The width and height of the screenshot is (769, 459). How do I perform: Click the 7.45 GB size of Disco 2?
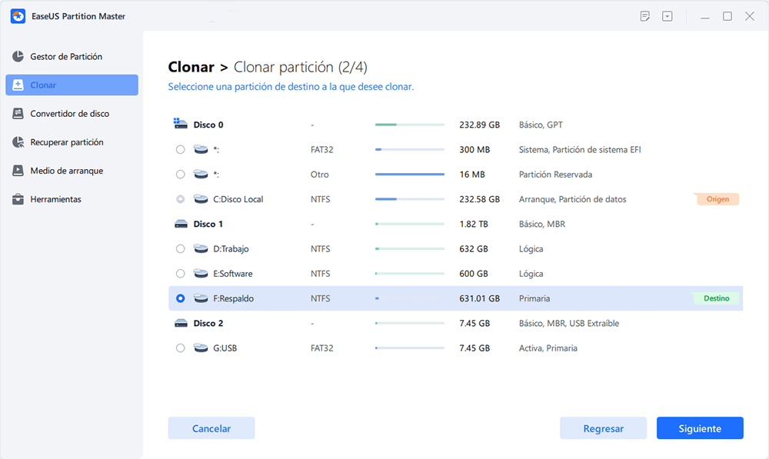(x=474, y=323)
